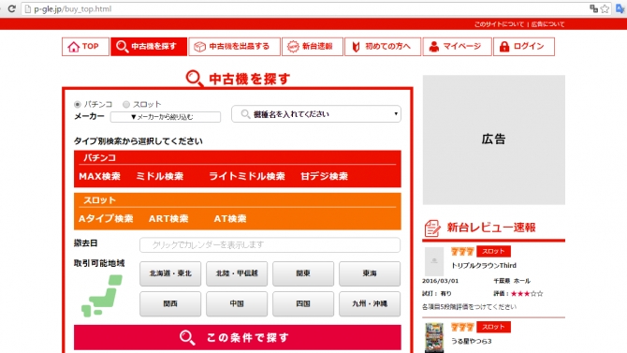Select the 中国 region button

pyautogui.click(x=237, y=304)
